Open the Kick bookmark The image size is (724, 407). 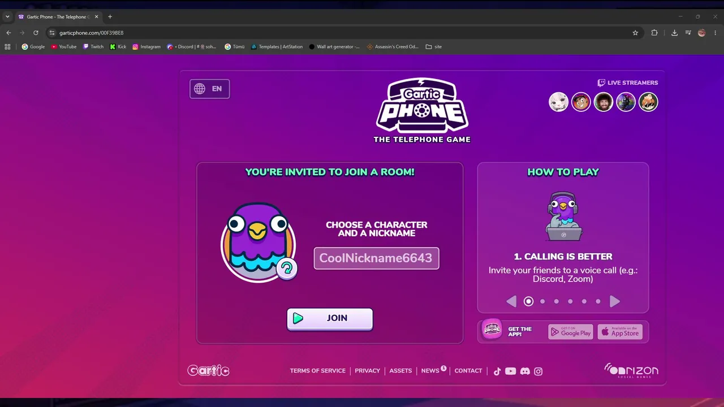118,47
